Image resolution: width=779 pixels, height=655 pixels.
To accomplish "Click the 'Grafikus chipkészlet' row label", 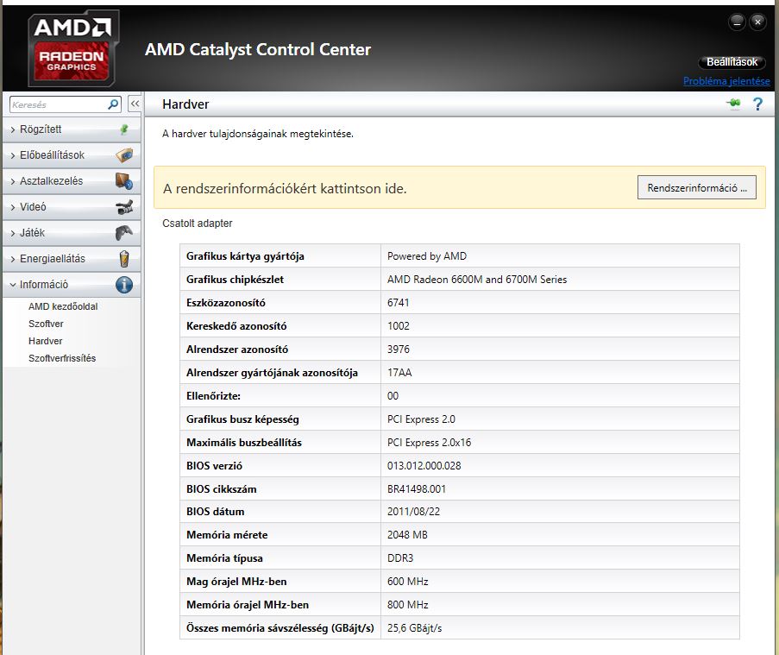I will [x=235, y=280].
